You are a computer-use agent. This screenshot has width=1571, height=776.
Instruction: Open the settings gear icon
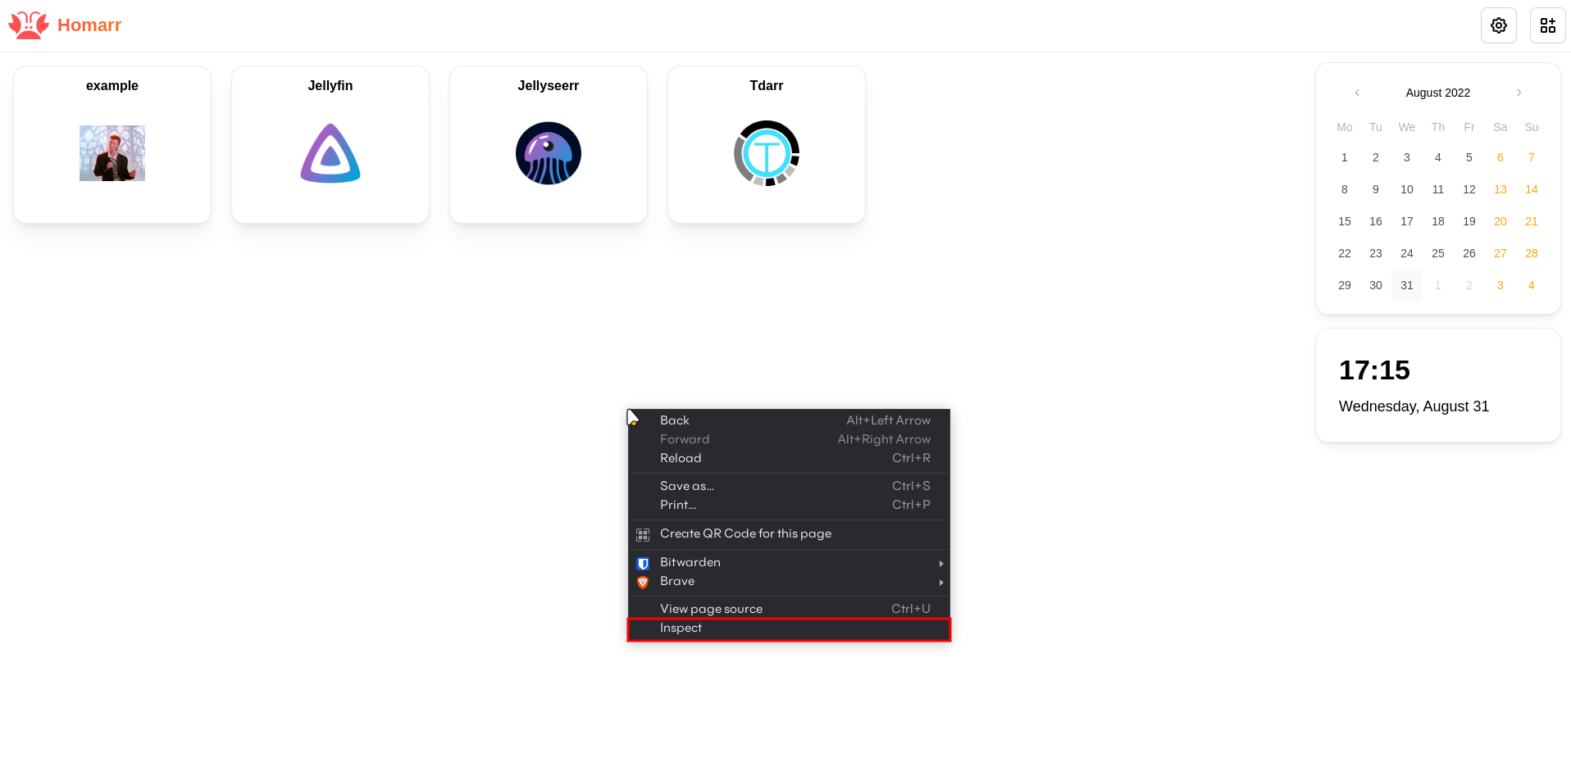[x=1498, y=25]
